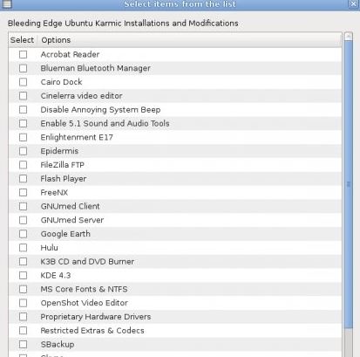Check Proprietary Hardware Drivers checkbox

tap(23, 317)
